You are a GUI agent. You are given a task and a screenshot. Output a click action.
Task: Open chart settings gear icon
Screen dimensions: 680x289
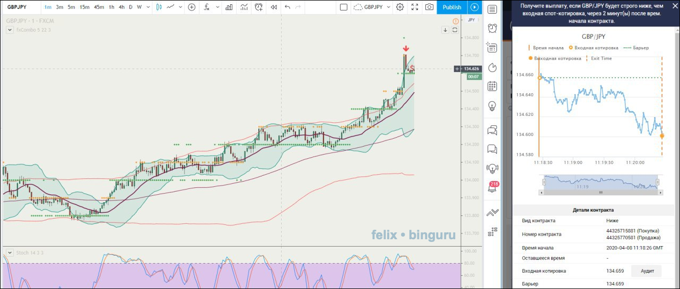[x=400, y=7]
